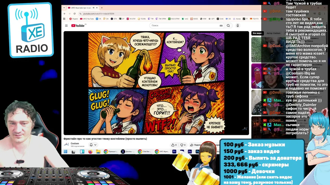
Task: Open the Алиса bookmark
Action: click(237, 19)
